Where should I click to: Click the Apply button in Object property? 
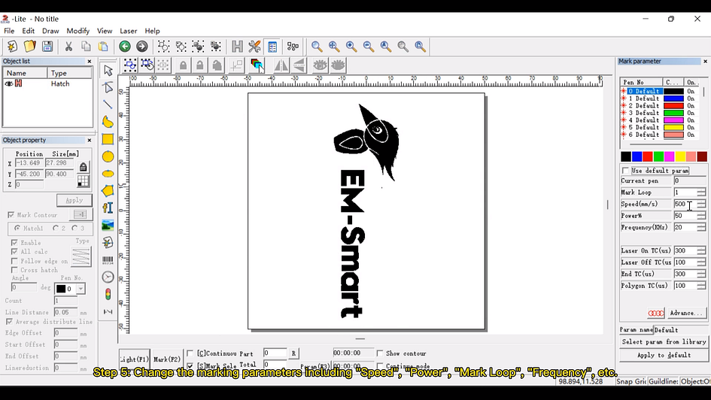tap(74, 200)
